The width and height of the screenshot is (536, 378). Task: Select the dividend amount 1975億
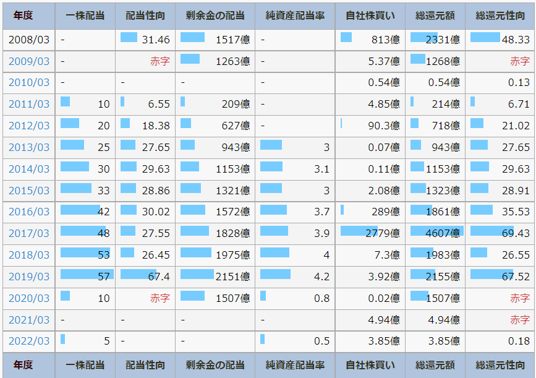pos(233,255)
